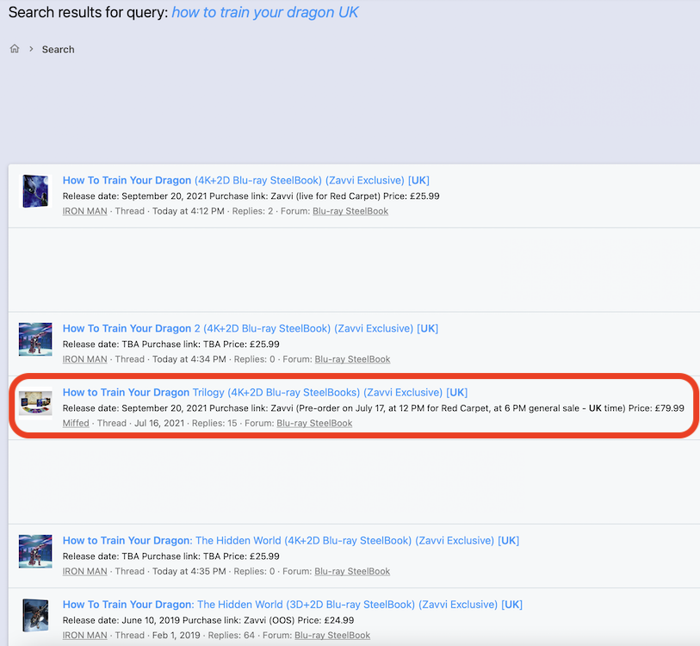Click the 'Replies: 64' text
The image size is (700, 646).
click(232, 636)
